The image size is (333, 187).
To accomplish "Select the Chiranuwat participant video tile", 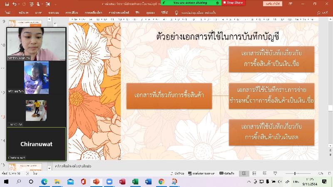I will click(x=37, y=144).
